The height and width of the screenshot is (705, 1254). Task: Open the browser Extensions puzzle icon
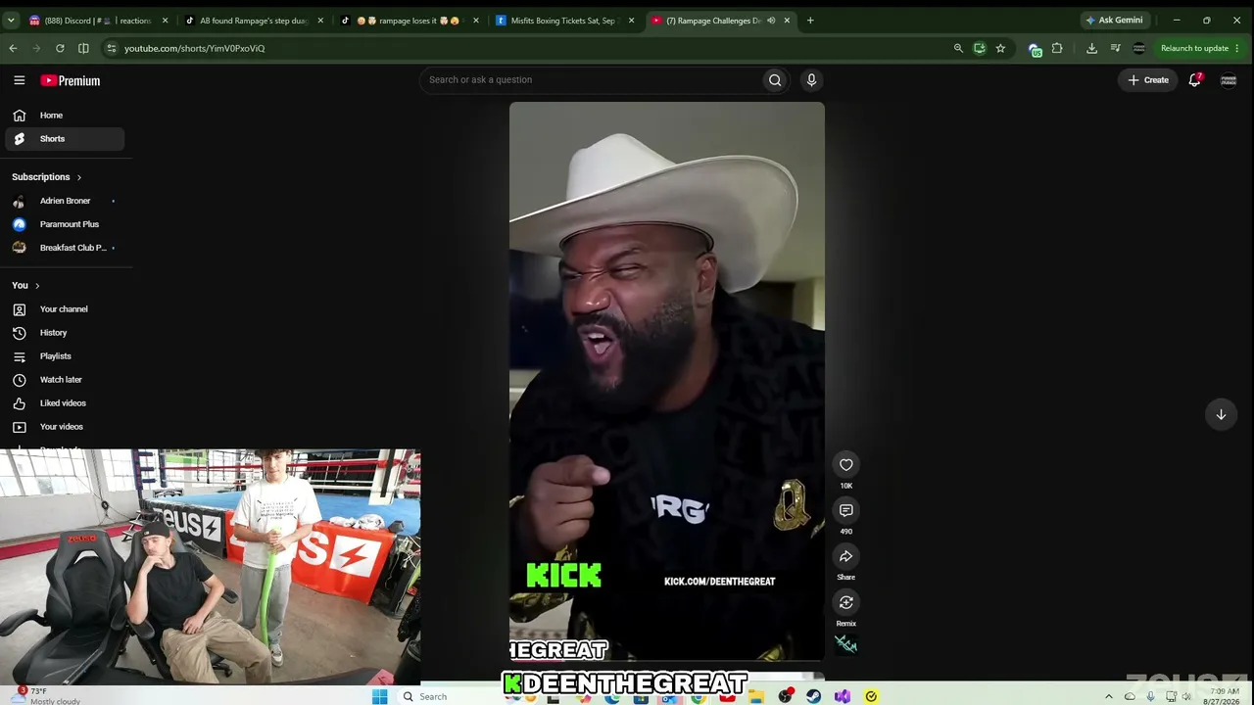tap(1057, 48)
